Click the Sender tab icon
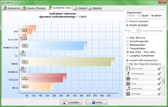The height and width of the screenshot is (107, 168). [75, 8]
